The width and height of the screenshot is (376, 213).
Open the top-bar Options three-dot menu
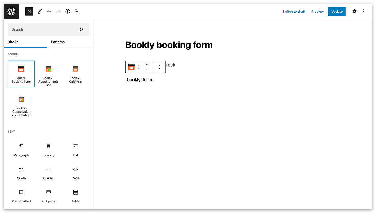[x=364, y=11]
